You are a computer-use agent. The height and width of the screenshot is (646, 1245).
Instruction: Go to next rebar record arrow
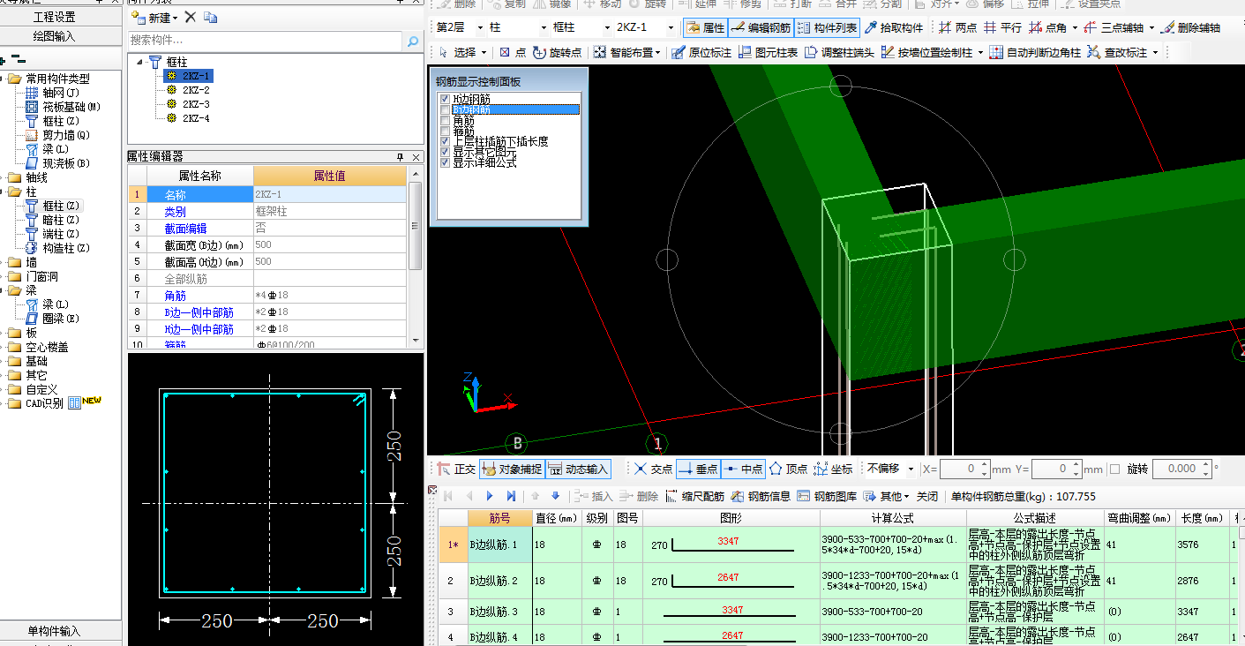point(490,496)
